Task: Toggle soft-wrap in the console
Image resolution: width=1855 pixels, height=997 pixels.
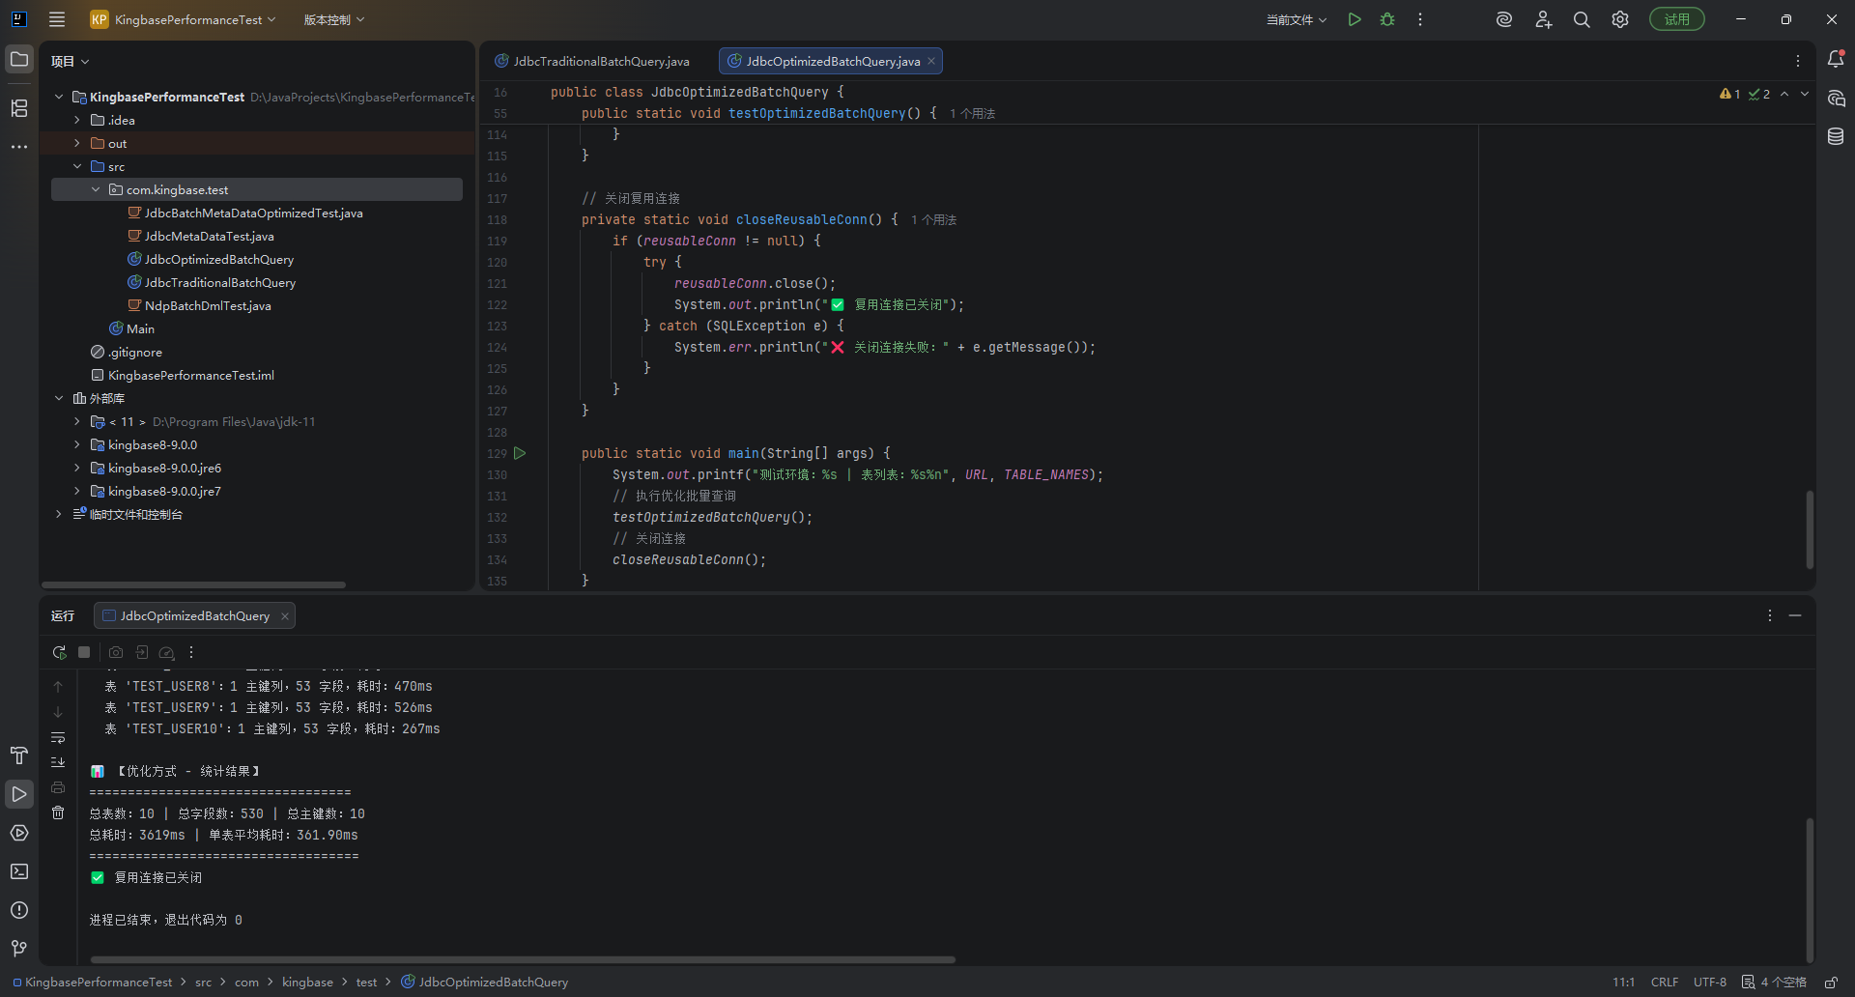Action: pos(58,737)
